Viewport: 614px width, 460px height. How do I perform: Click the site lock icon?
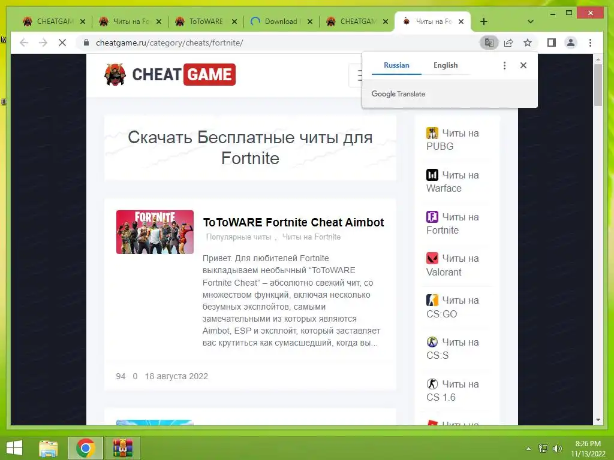tap(86, 43)
